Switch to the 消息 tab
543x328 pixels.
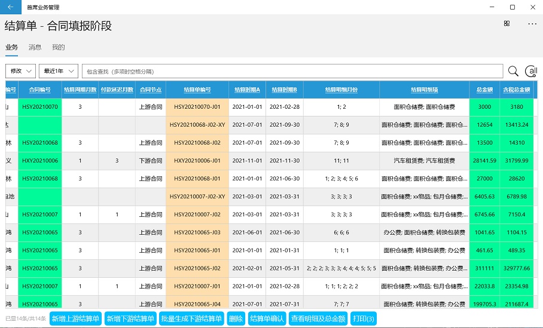(35, 47)
